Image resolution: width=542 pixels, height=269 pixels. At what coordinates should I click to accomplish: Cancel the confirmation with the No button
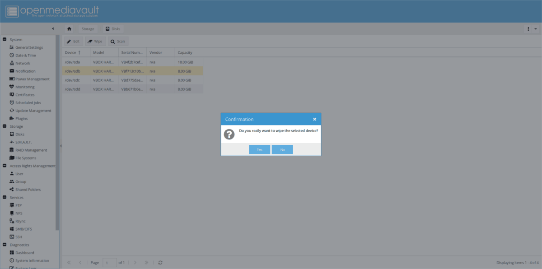(282, 149)
